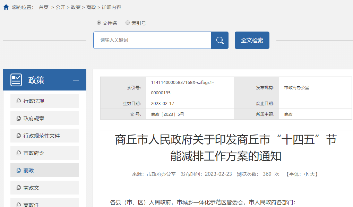Collapse the 政策 panel with the minus sign

(77, 79)
